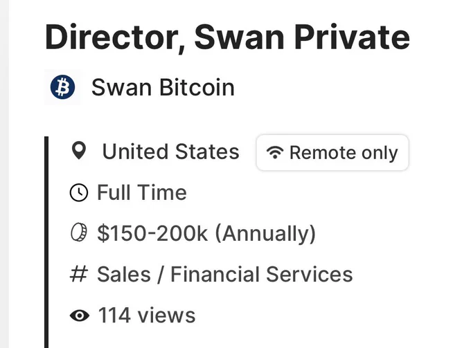
Task: Click the (Annually) pay period text
Action: click(x=265, y=234)
